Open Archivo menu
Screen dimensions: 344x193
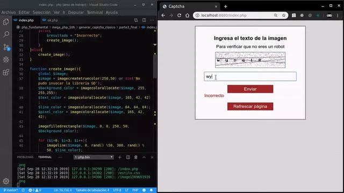tap(9, 12)
